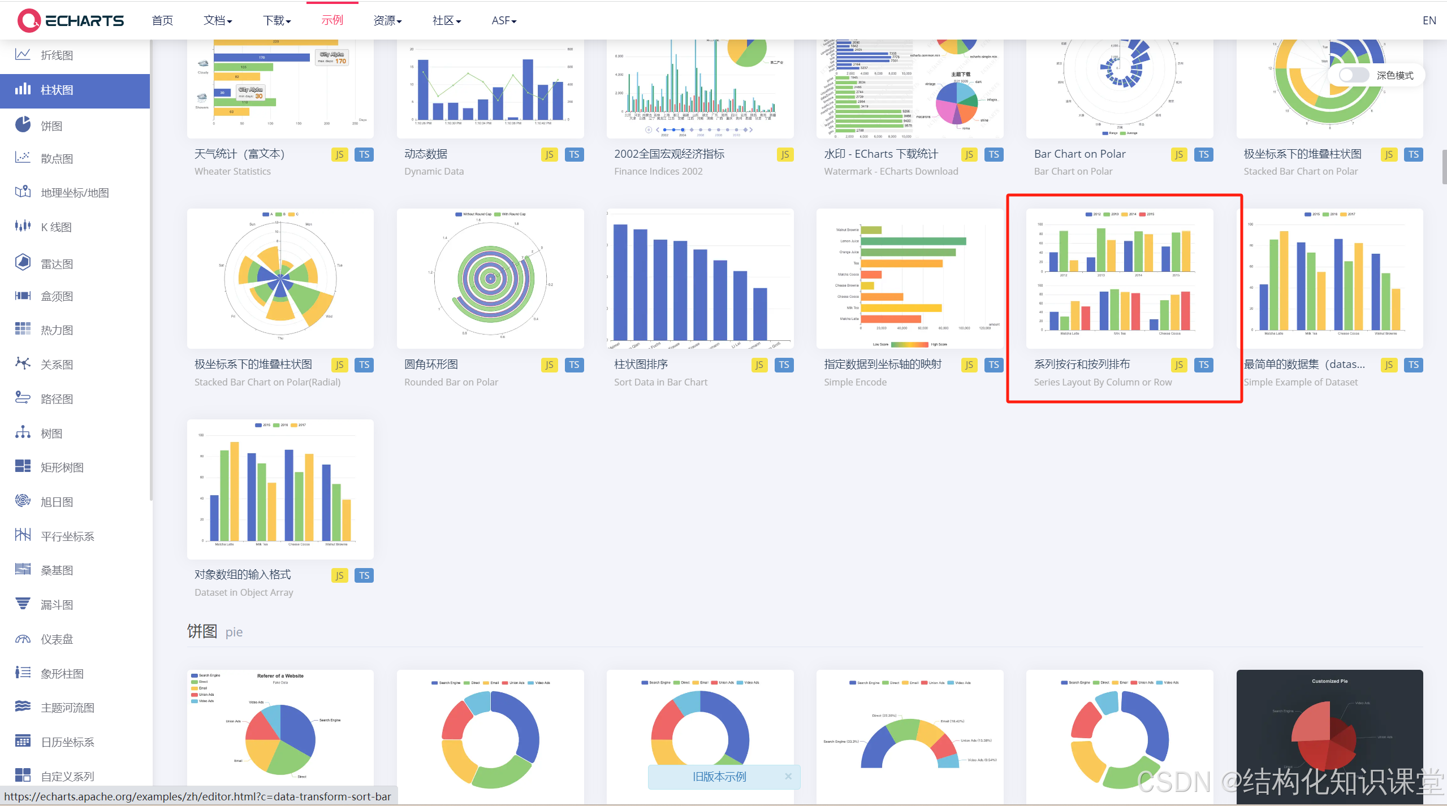Viewport: 1447px width, 806px height.
Task: Select the scatter plot sidebar icon
Action: (x=23, y=158)
